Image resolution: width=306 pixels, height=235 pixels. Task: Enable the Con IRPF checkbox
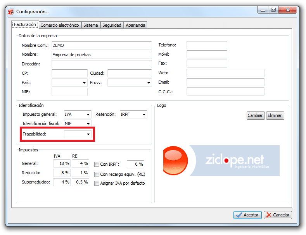(x=97, y=164)
